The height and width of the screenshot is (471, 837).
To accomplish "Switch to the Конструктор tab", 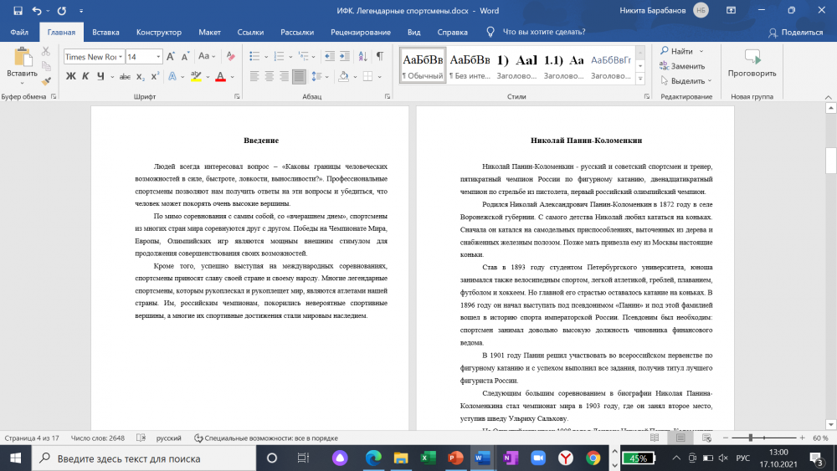I will pos(158,32).
